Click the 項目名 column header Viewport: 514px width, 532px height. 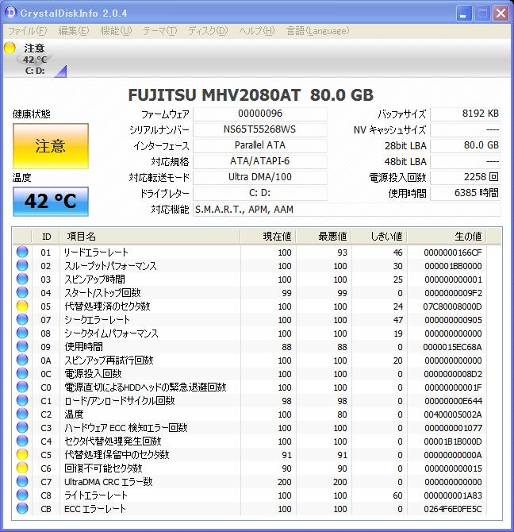pos(150,237)
